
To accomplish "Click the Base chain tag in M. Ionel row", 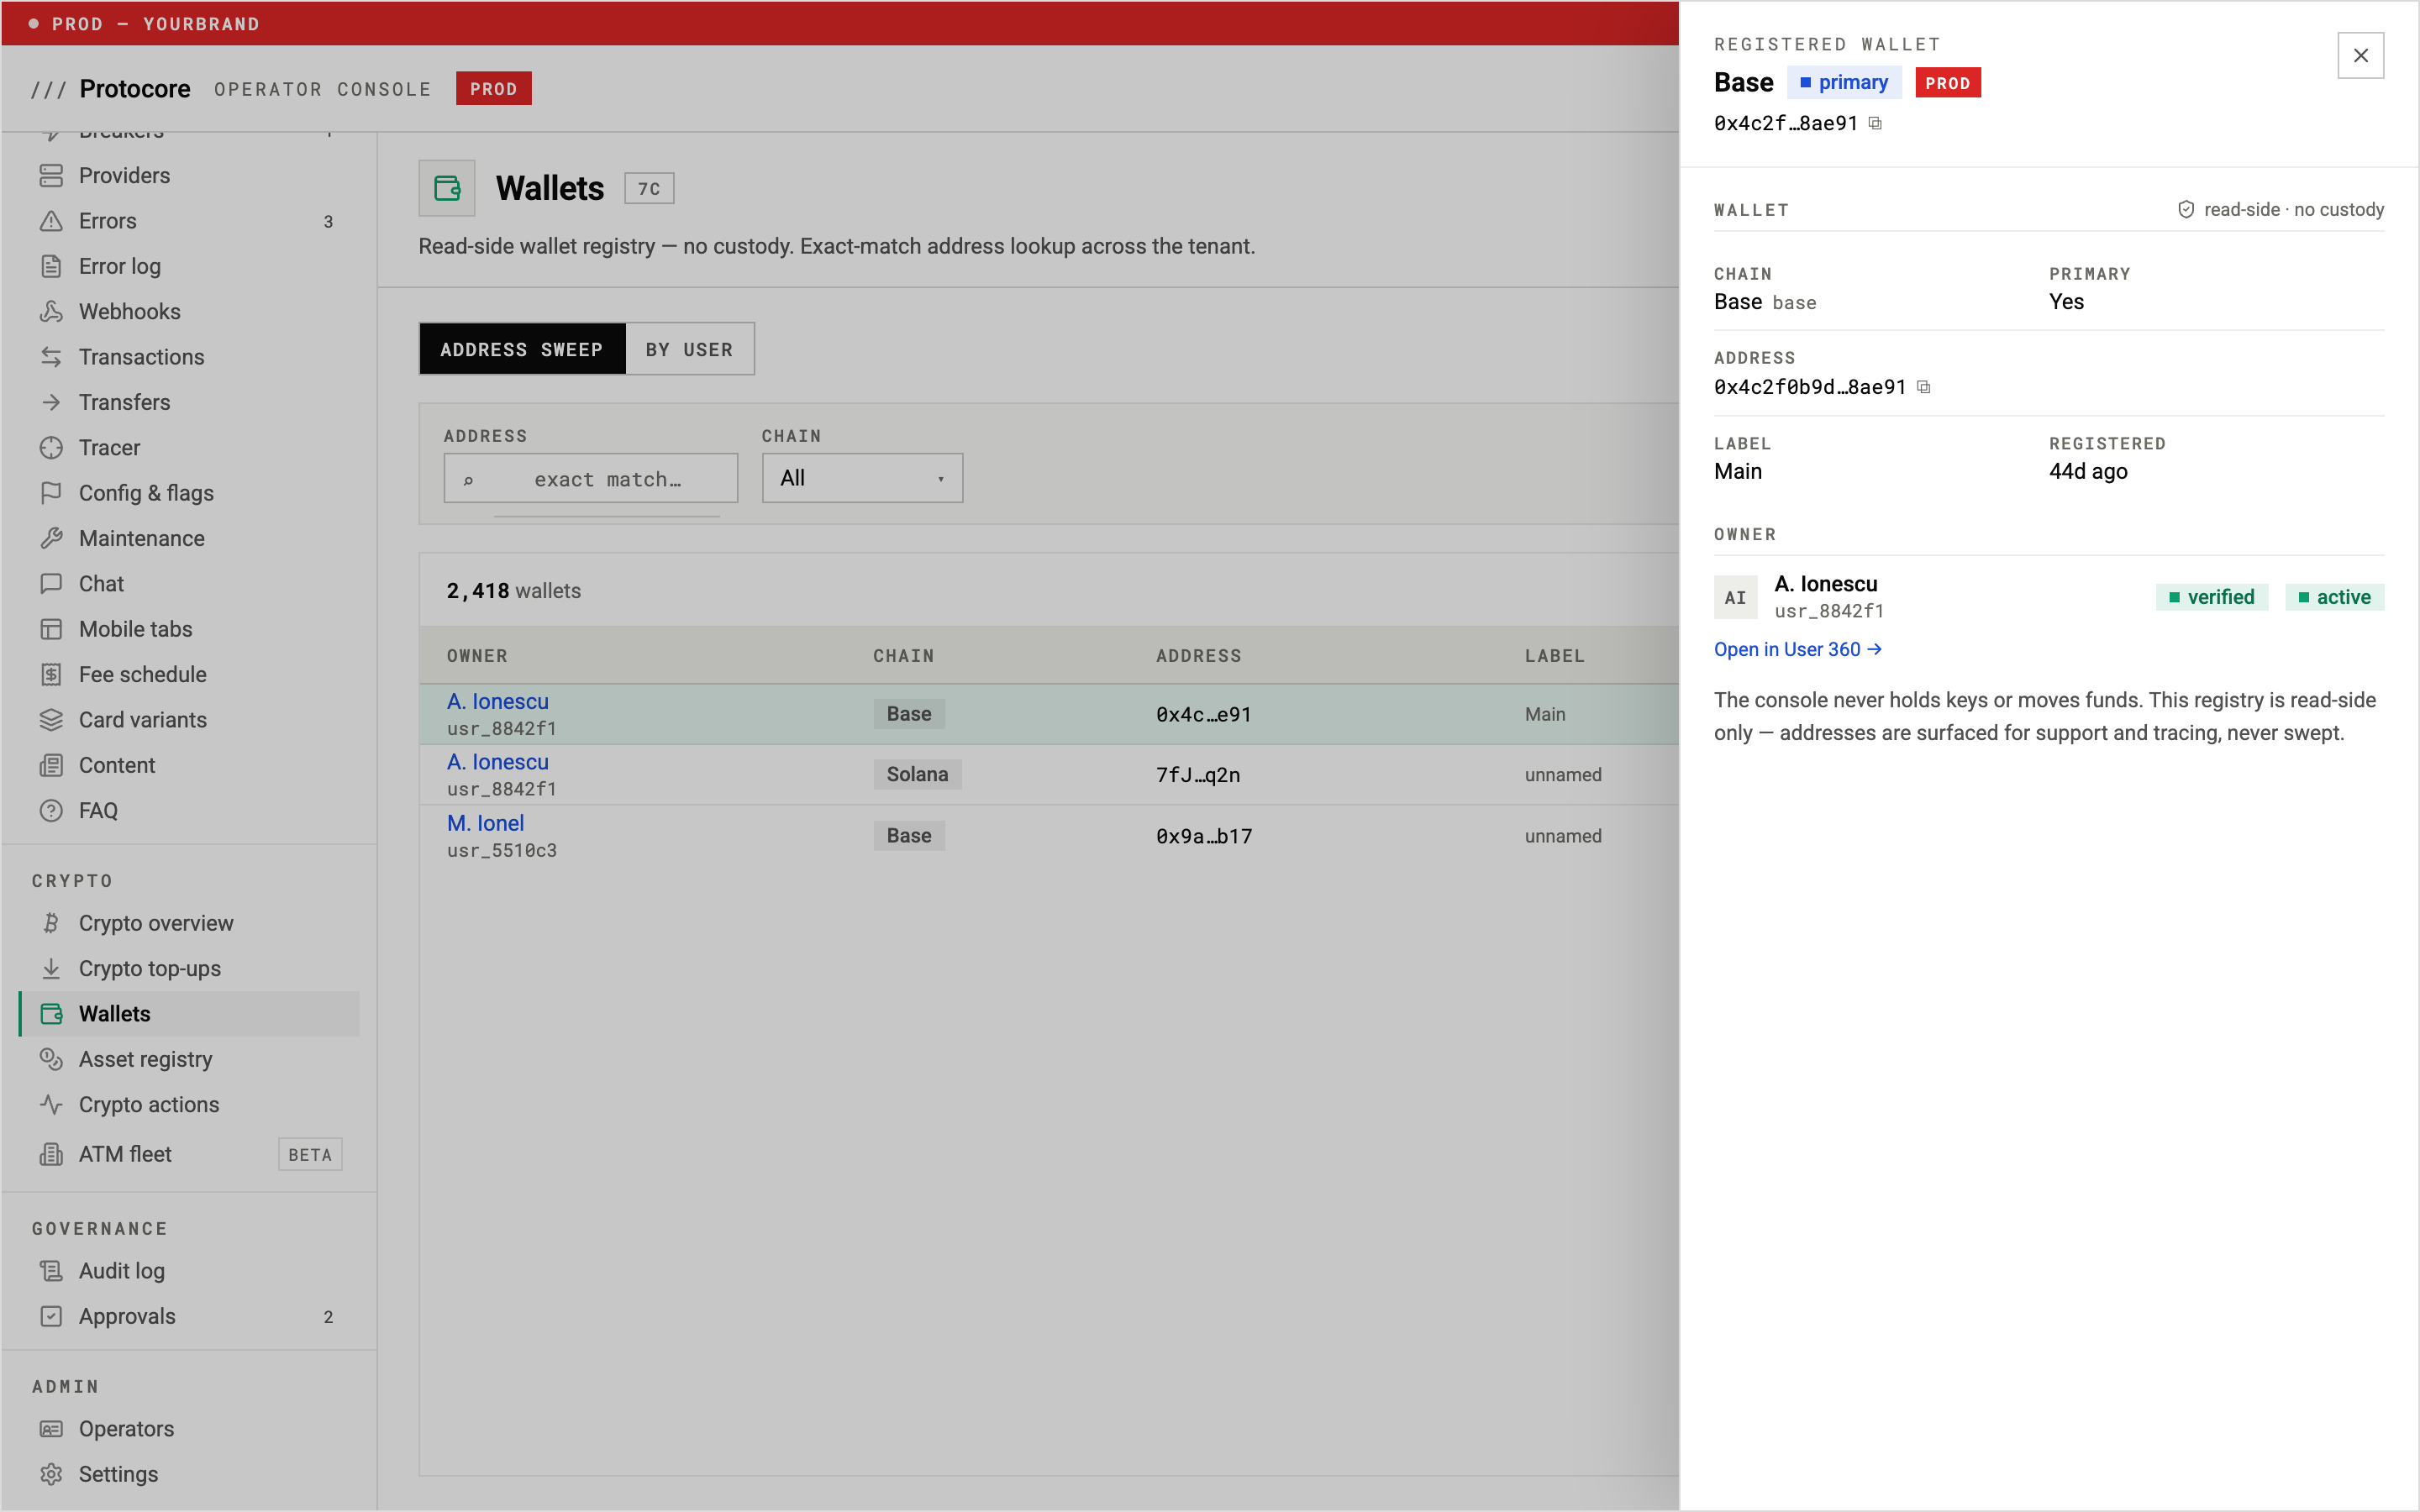I will coord(909,835).
